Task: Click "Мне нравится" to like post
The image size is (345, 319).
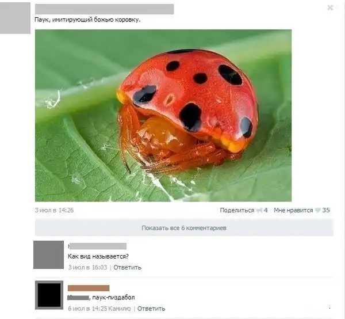Action: click(x=293, y=210)
